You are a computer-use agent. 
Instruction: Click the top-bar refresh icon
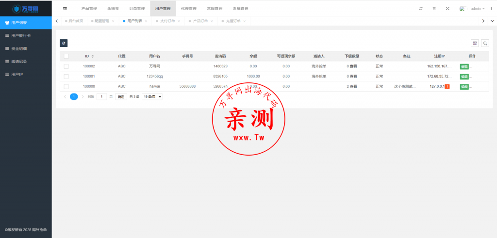click(x=421, y=9)
